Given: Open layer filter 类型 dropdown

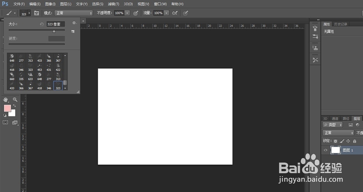Looking at the screenshot, I should 333,125.
